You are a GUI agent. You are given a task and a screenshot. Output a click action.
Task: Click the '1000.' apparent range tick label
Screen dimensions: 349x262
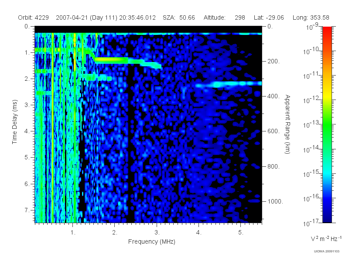point(275,201)
